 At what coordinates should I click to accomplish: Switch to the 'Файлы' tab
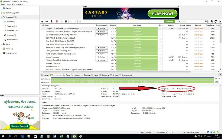pyautogui.click(x=45, y=75)
